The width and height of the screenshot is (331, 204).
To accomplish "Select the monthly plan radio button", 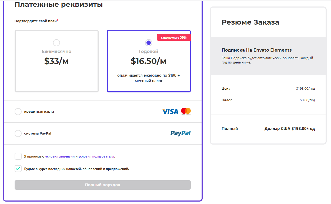I will [56, 43].
